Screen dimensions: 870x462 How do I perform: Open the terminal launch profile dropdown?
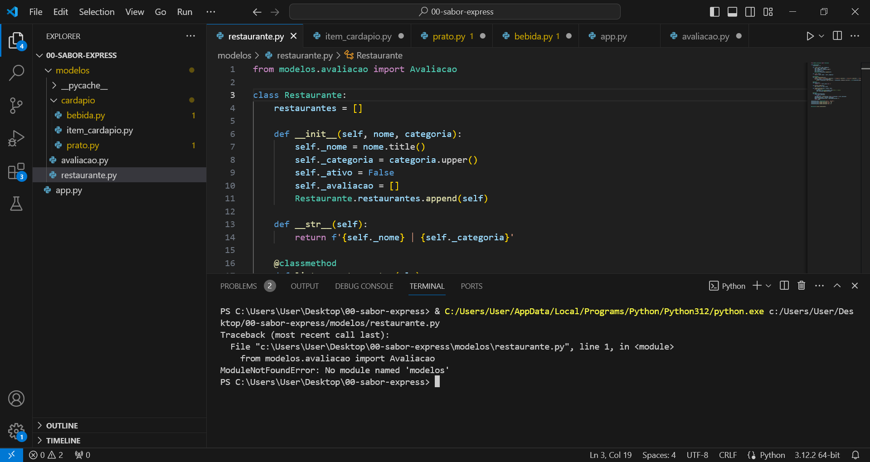click(768, 286)
